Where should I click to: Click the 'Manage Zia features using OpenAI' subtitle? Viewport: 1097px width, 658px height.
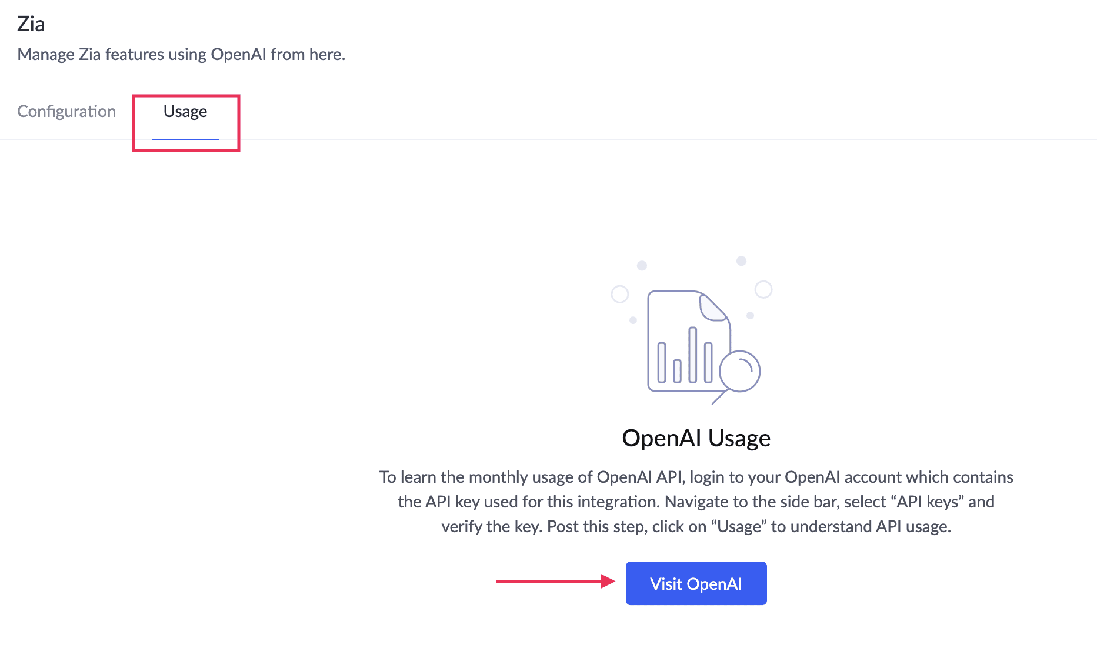click(181, 55)
